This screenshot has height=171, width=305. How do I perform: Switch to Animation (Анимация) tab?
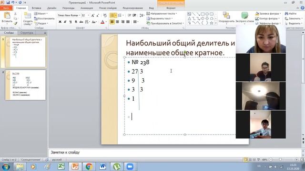coord(87,8)
